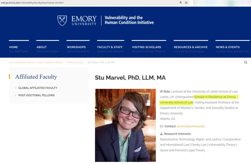Click the Research Interests flask icon

click(161, 134)
